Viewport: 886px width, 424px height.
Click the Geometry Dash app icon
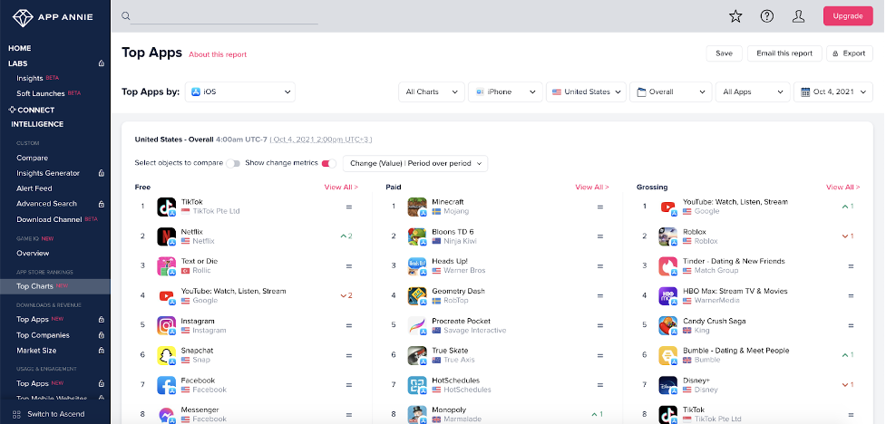[417, 296]
